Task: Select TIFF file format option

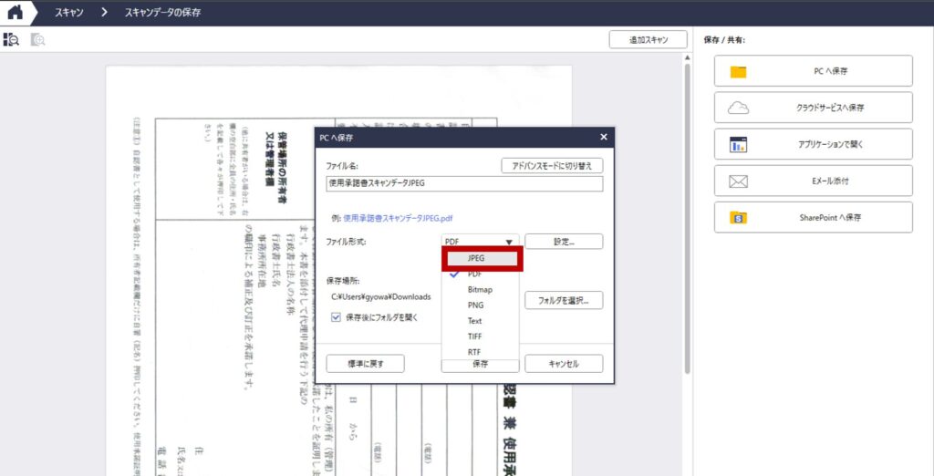Action: pos(475,336)
